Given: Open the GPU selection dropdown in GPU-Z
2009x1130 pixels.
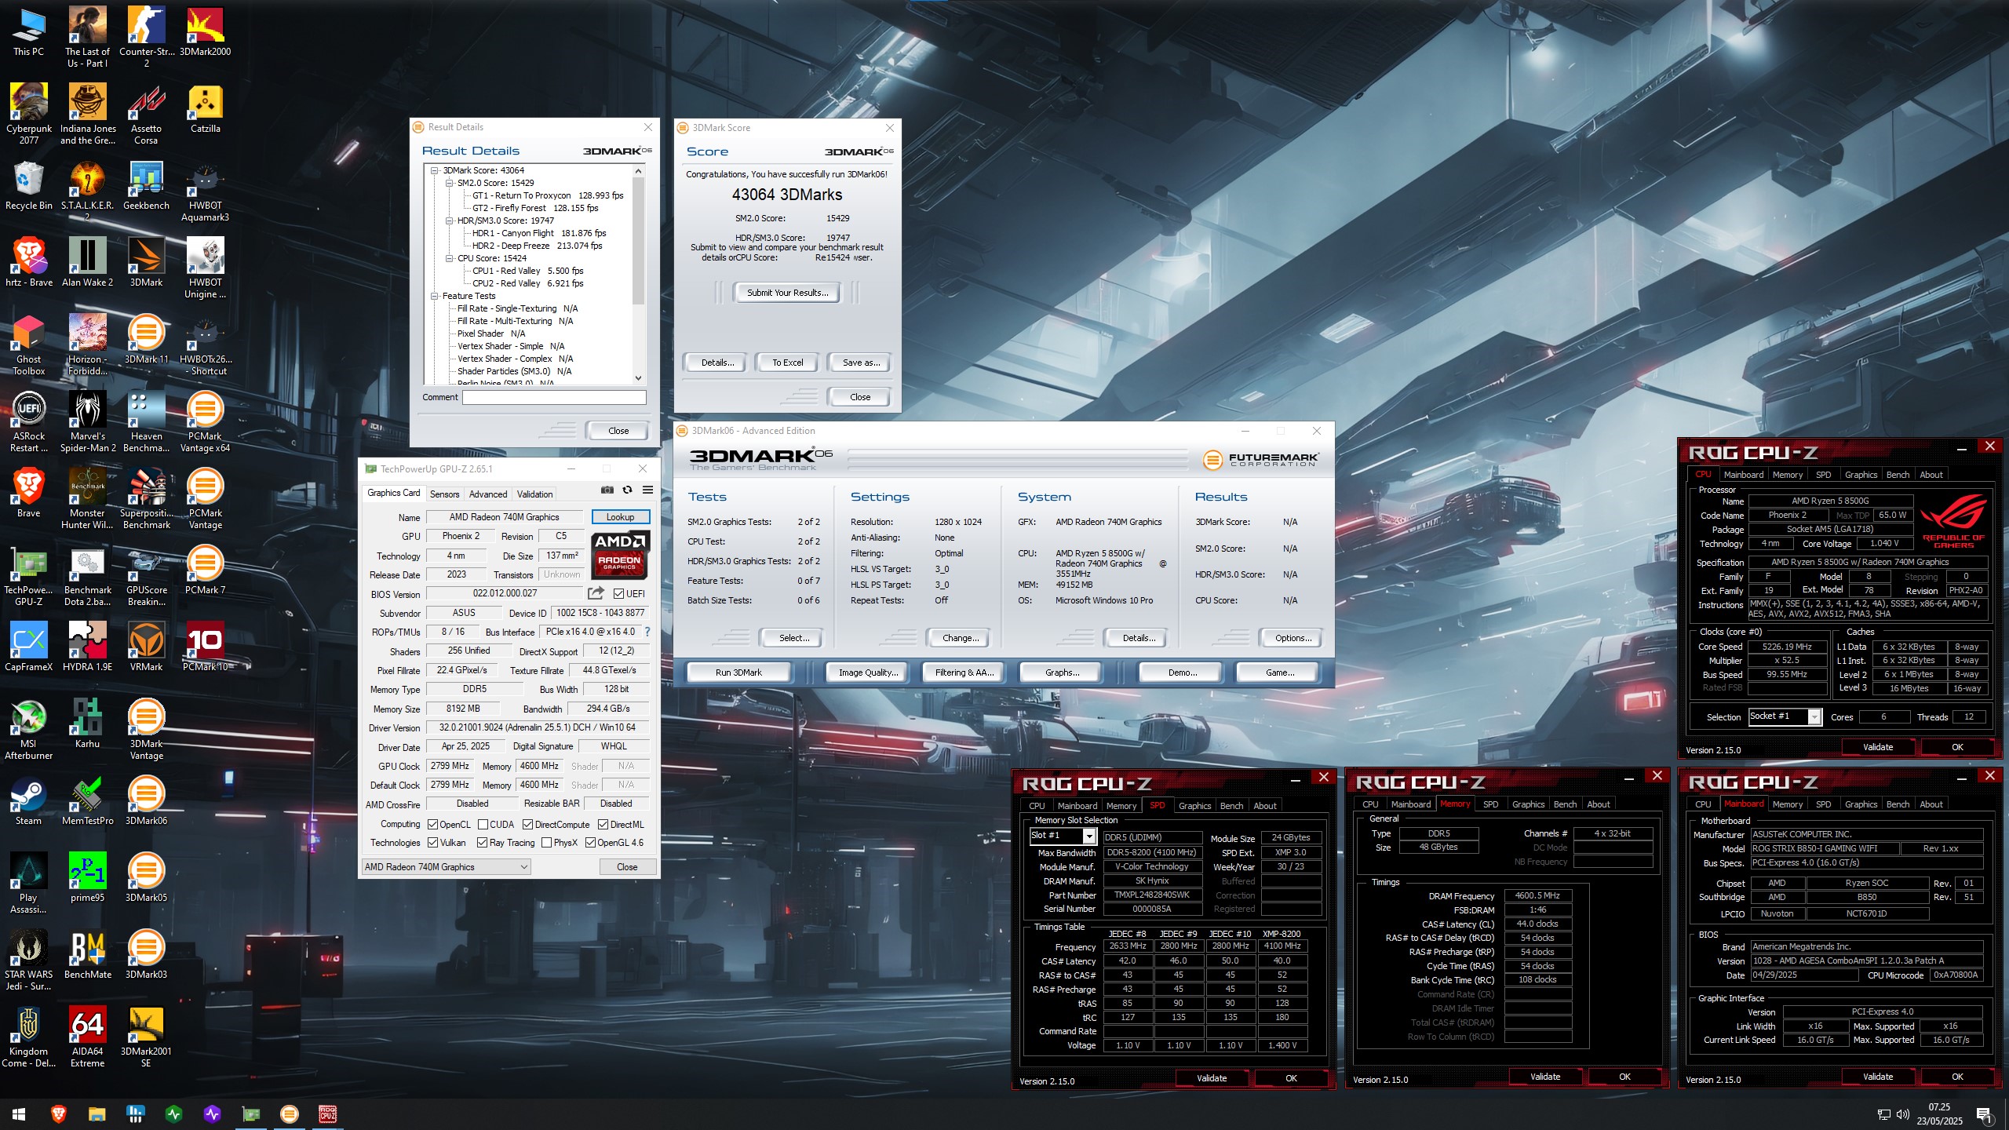Looking at the screenshot, I should click(x=446, y=866).
